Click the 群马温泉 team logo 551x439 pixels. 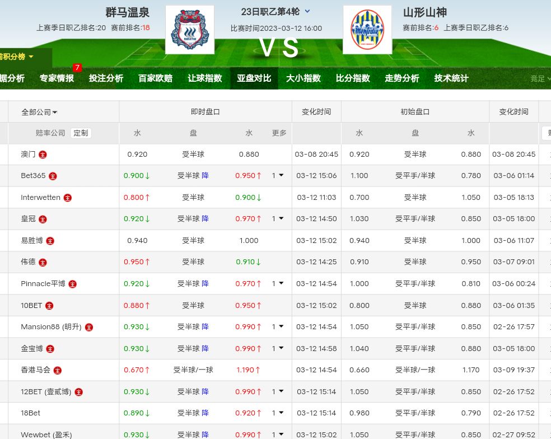190,30
